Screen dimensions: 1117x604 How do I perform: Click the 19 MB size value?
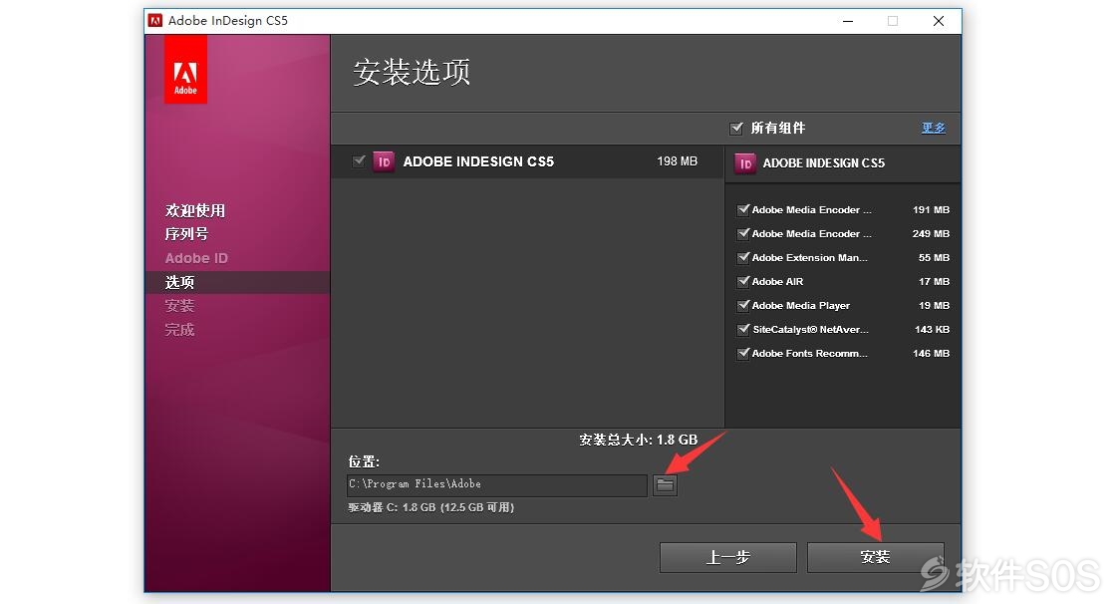[x=934, y=305]
